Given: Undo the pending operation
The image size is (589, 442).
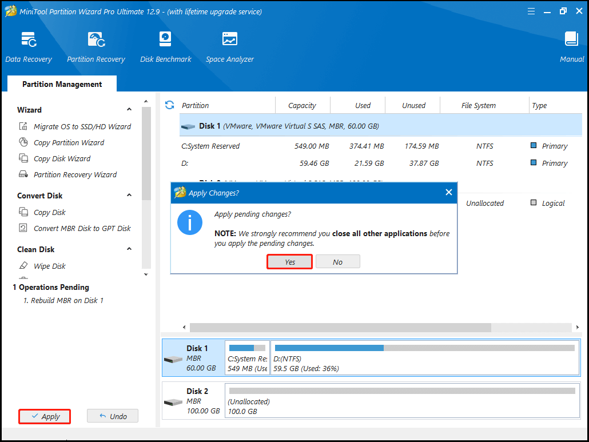Looking at the screenshot, I should coord(113,416).
